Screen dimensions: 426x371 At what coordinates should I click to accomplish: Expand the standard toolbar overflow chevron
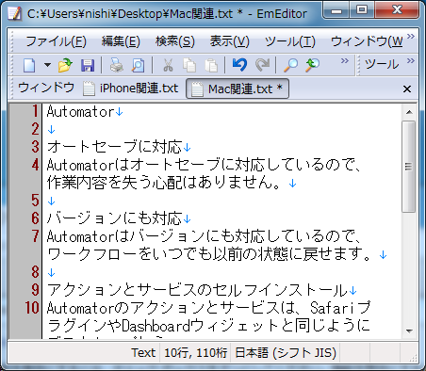click(345, 60)
